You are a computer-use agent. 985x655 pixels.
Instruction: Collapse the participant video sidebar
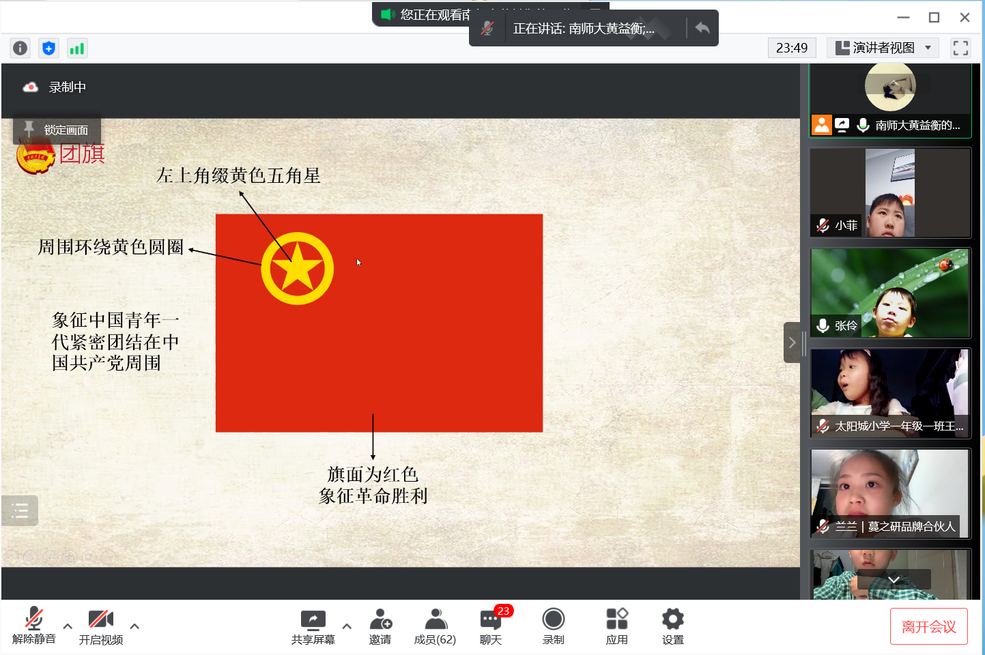tap(792, 343)
